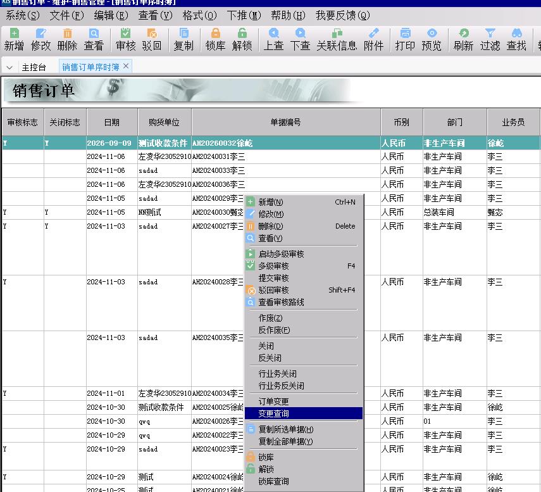This screenshot has height=492, width=541.
Task: Choose 反关闭 in the context menu
Action: (x=304, y=358)
